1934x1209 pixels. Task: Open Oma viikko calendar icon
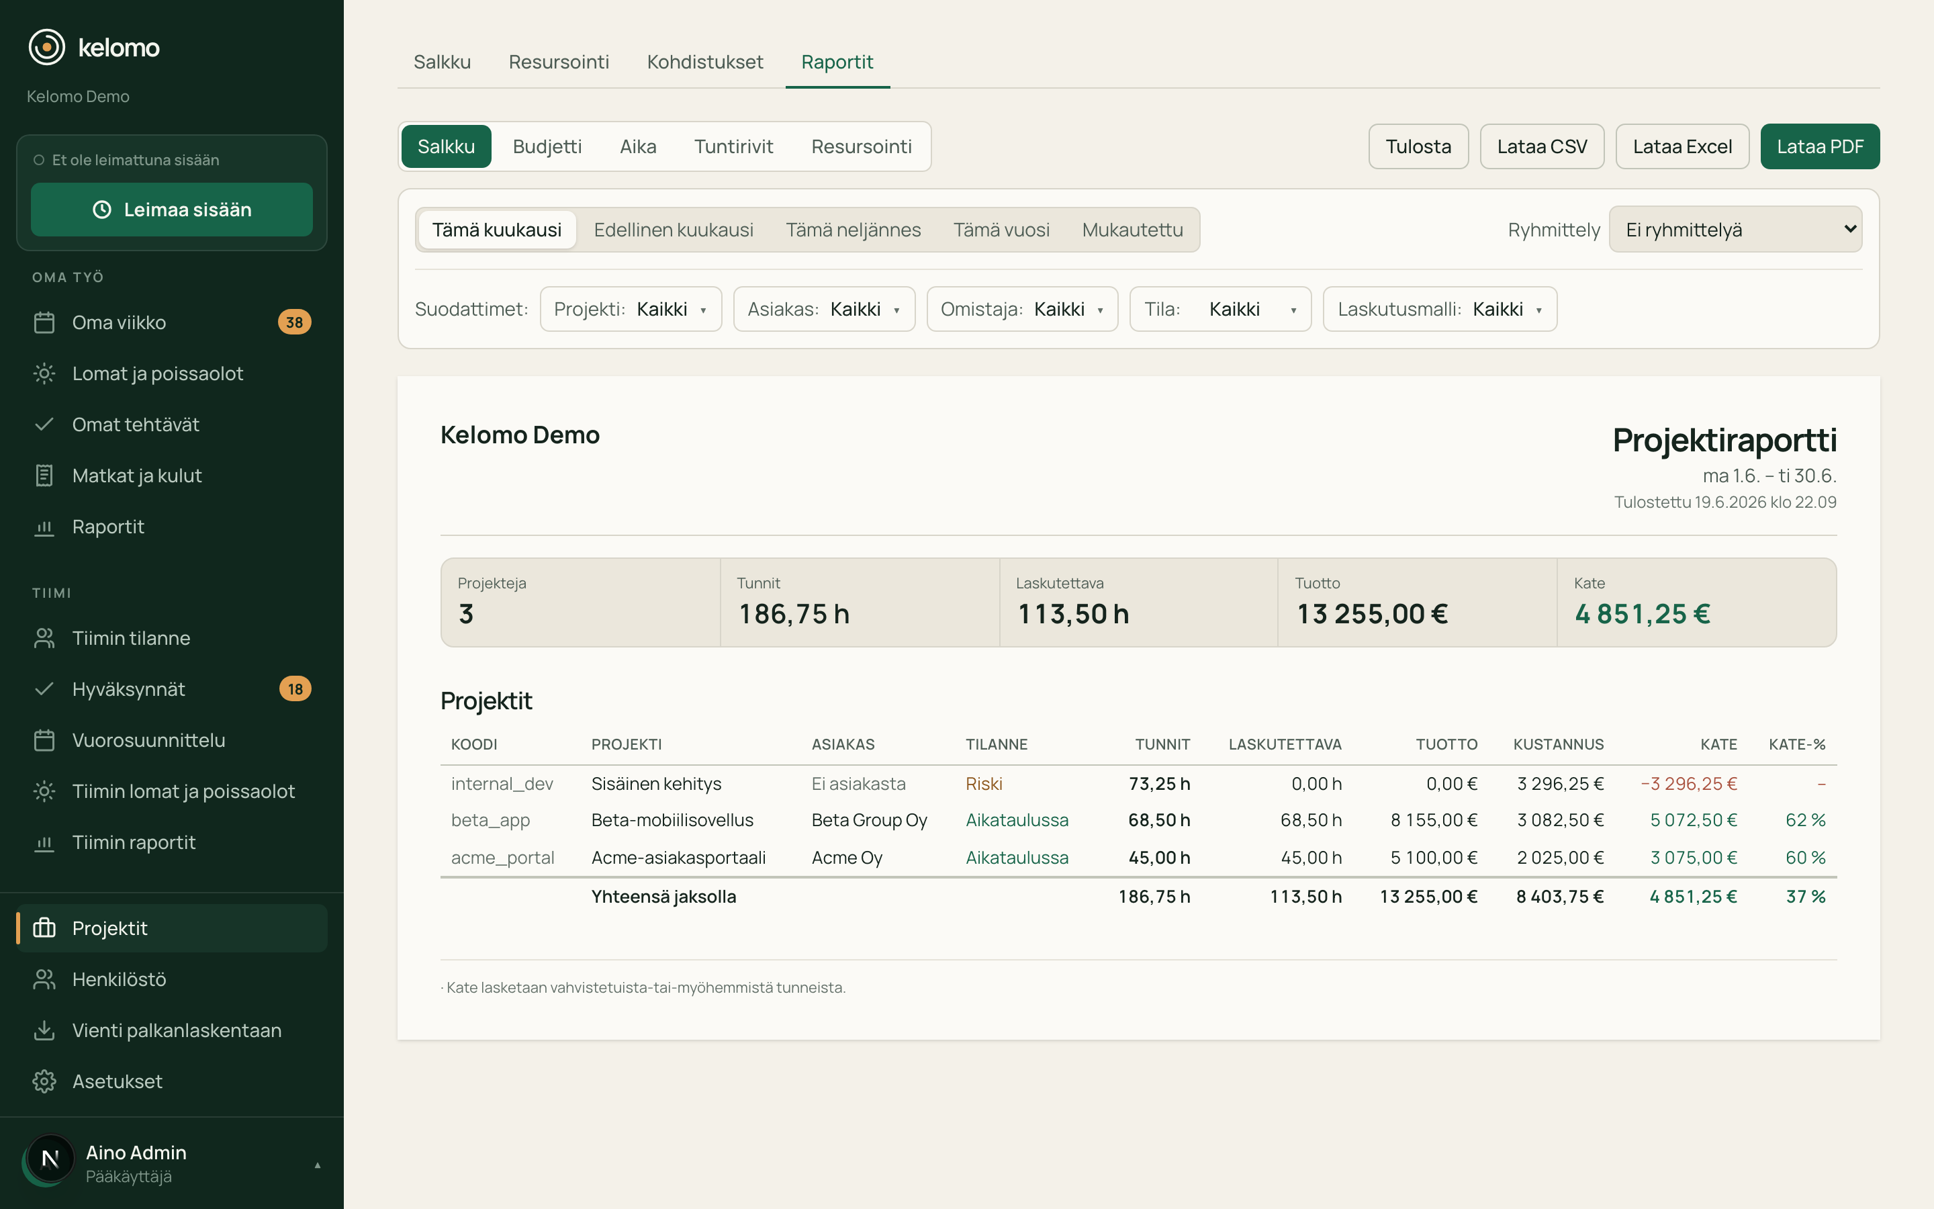(44, 322)
